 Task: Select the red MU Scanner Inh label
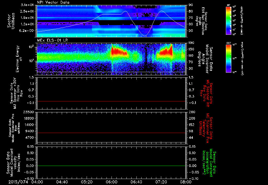(x=206, y=93)
